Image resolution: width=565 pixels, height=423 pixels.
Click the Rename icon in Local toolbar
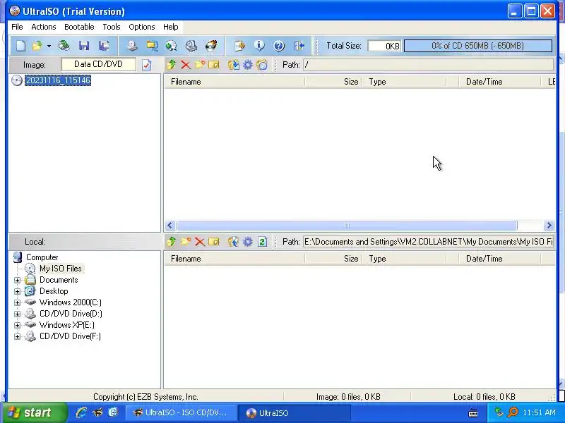click(x=214, y=242)
